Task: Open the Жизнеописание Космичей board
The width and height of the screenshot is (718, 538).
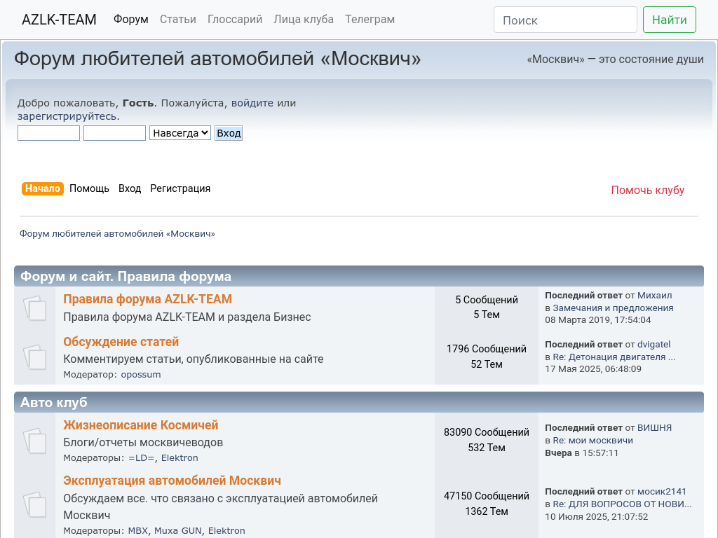Action: 141,425
